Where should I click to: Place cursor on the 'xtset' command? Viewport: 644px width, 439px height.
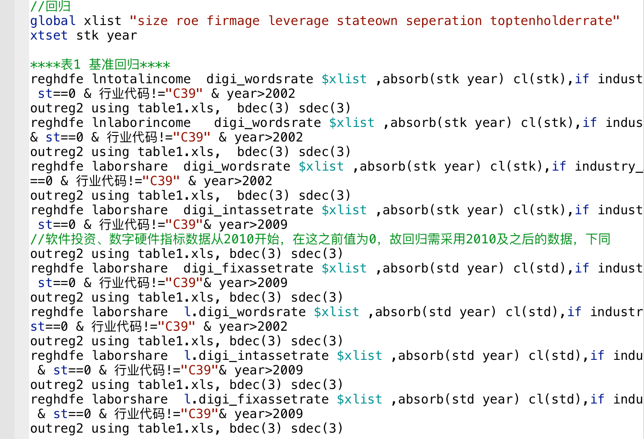tap(49, 35)
